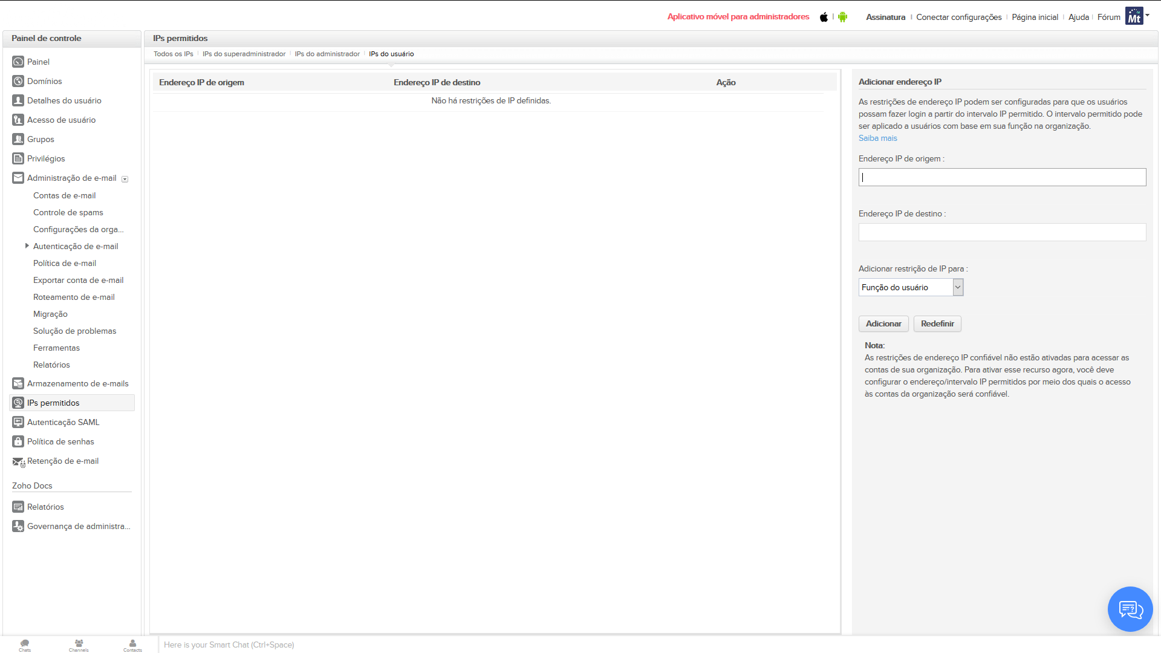The image size is (1161, 653).
Task: Switch to Todos os IPs tab
Action: (173, 54)
